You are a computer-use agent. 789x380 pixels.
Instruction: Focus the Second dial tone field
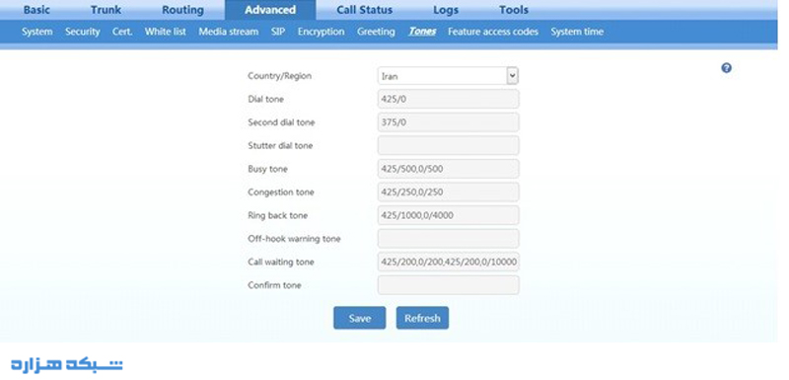448,122
